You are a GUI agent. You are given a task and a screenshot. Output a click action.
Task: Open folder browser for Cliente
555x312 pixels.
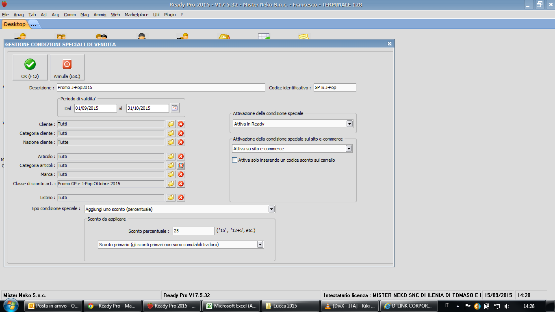coord(171,124)
